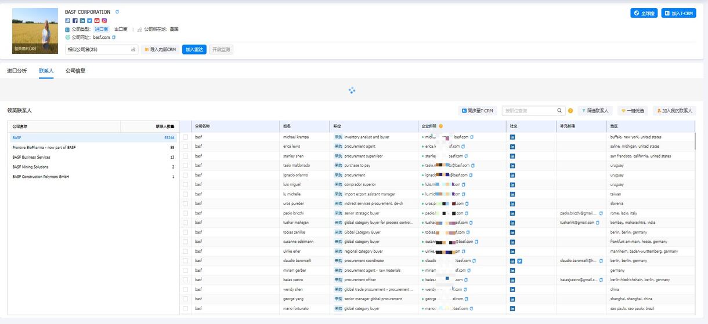Open wendy shen's LinkedIn profile icon

click(x=512, y=289)
